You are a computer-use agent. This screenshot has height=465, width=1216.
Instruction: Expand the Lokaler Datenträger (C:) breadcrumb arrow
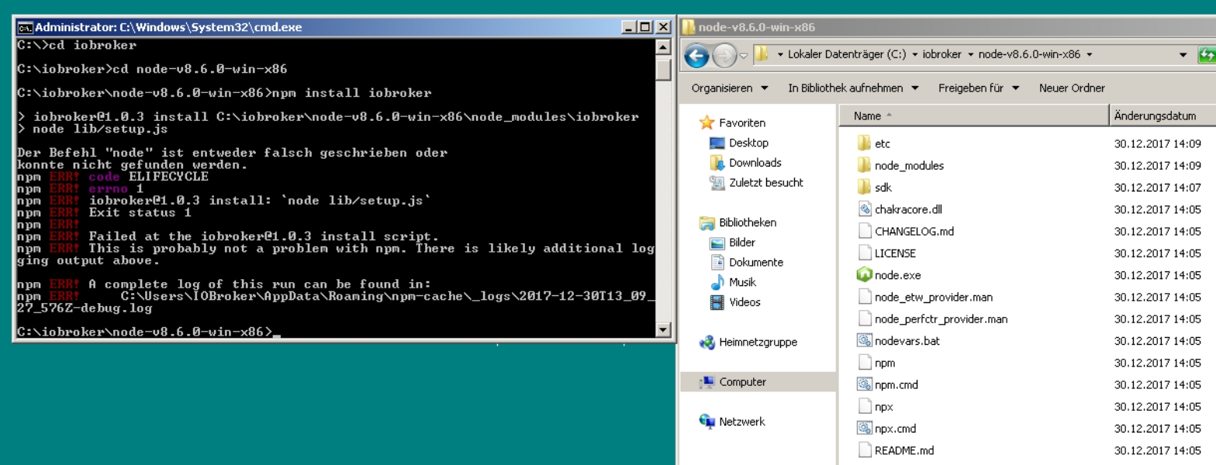pos(914,55)
